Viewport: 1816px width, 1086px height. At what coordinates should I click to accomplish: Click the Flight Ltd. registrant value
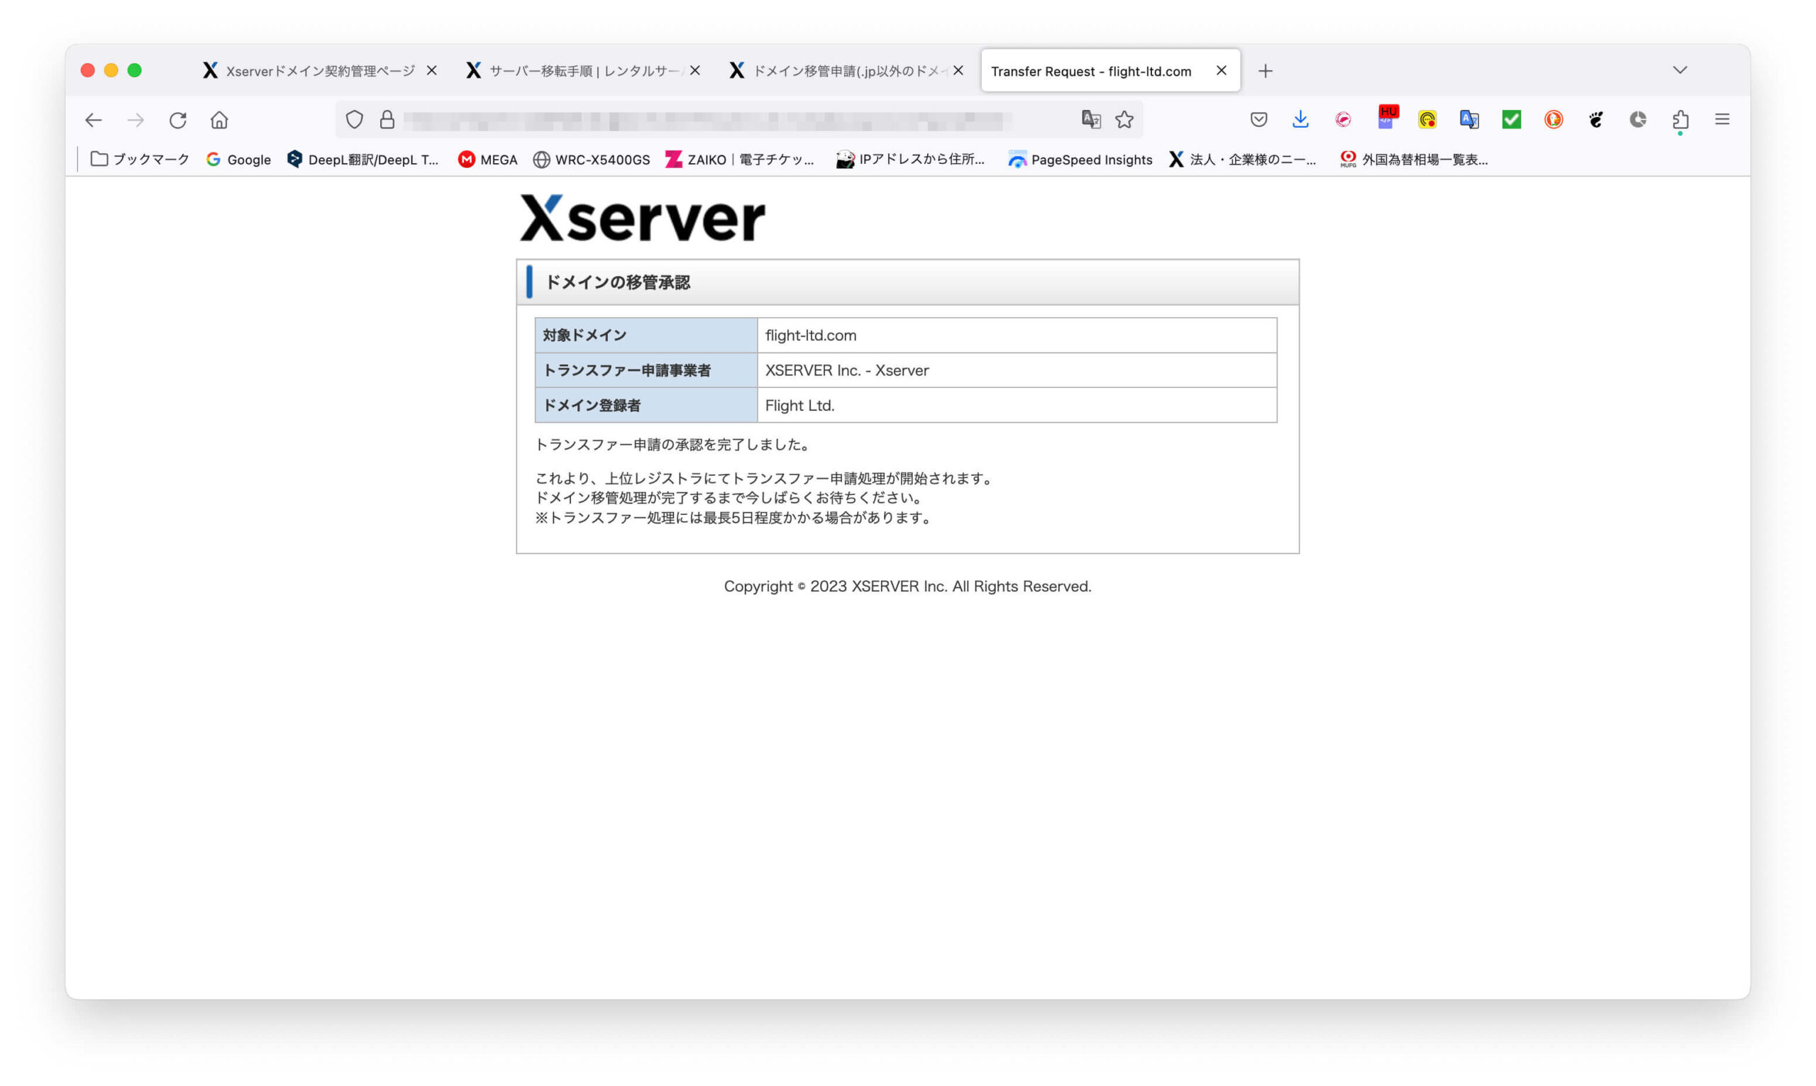click(x=799, y=406)
